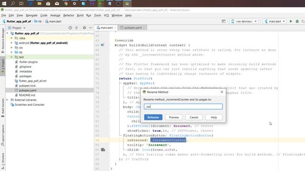Open the Layout Captures side panel
This screenshot has width=305, height=171.
pos(3,135)
